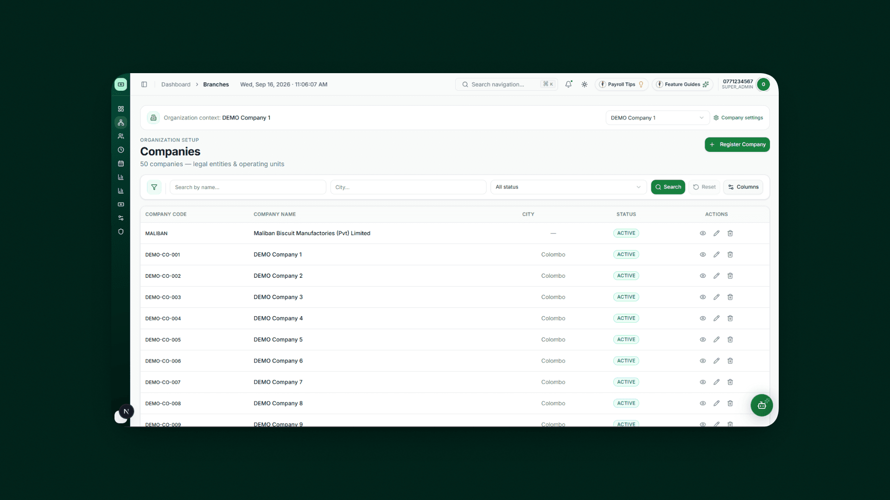Click the DEMO Company 8 name

278,404
